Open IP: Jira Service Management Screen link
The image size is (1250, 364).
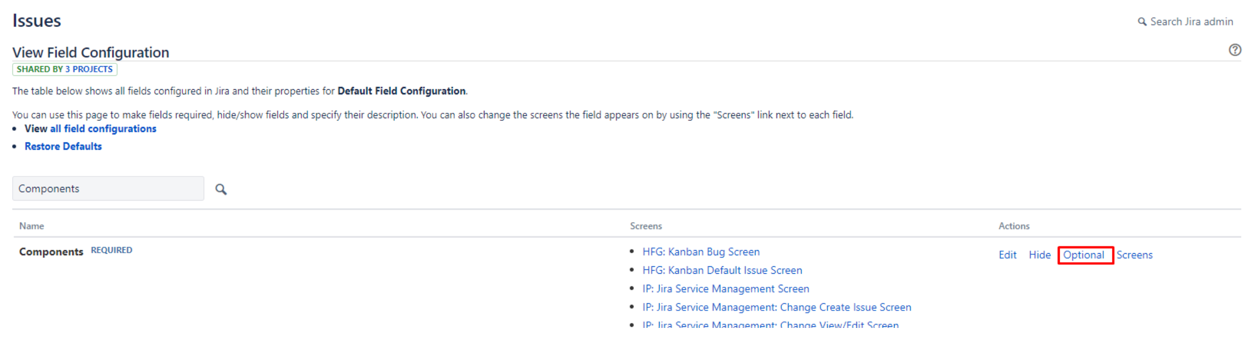click(x=725, y=289)
